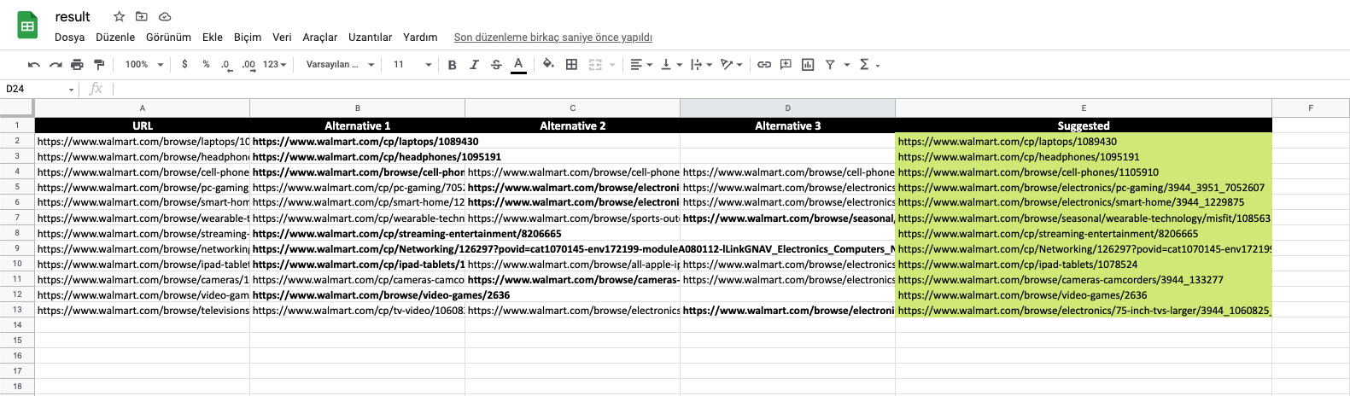
Task: Select row 14 header
Action: click(x=17, y=325)
